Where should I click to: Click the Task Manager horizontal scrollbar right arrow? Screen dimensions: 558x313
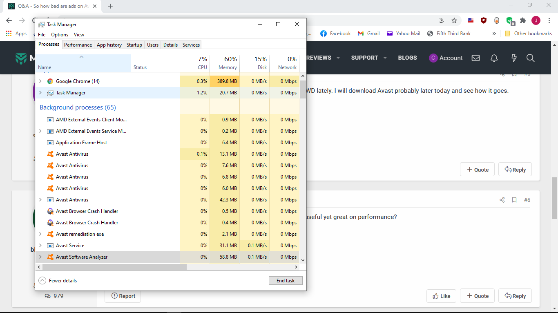click(x=296, y=267)
